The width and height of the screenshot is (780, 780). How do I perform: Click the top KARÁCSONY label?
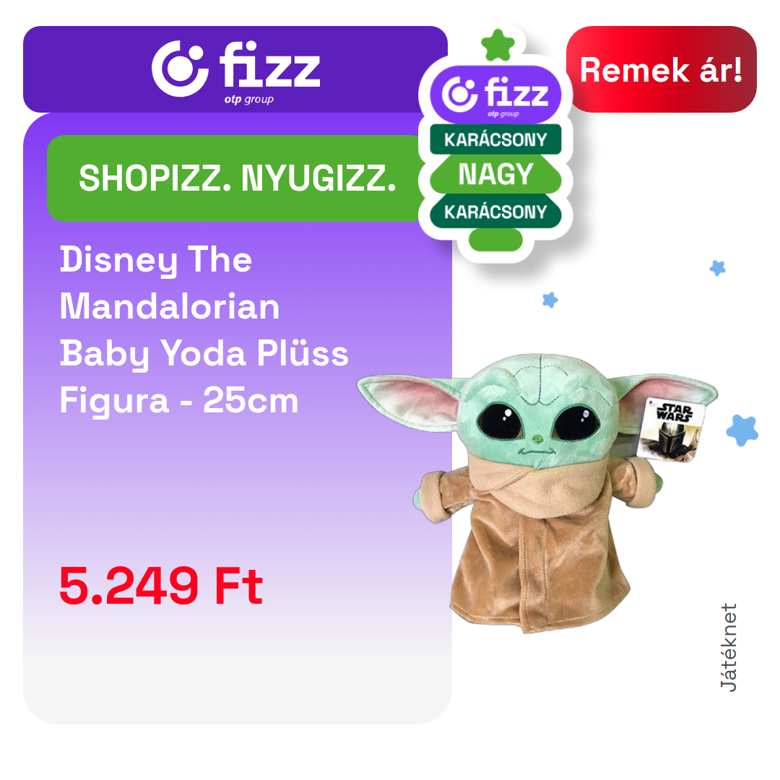495,139
